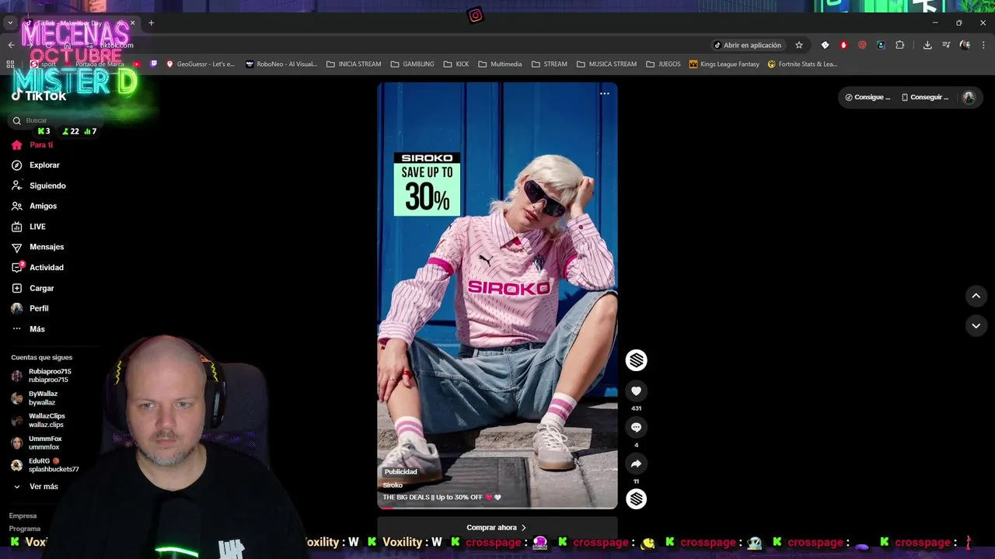Open the Twitch bookmark icon

153,64
